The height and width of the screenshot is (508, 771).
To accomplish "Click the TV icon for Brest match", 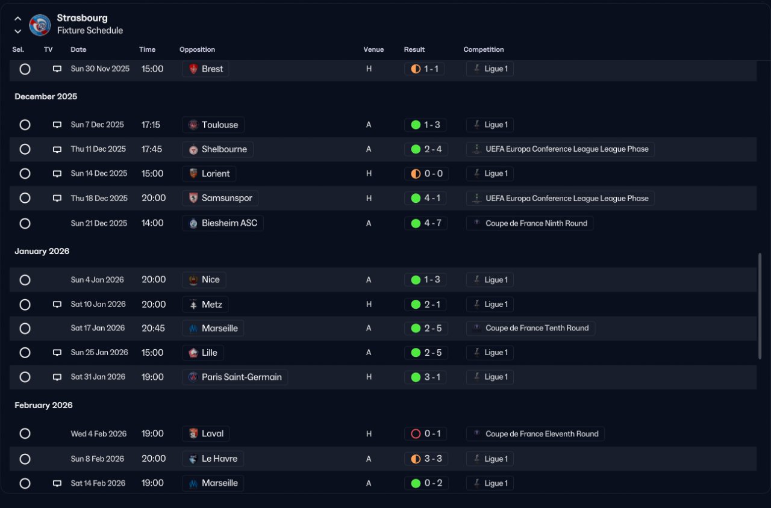I will coord(57,69).
